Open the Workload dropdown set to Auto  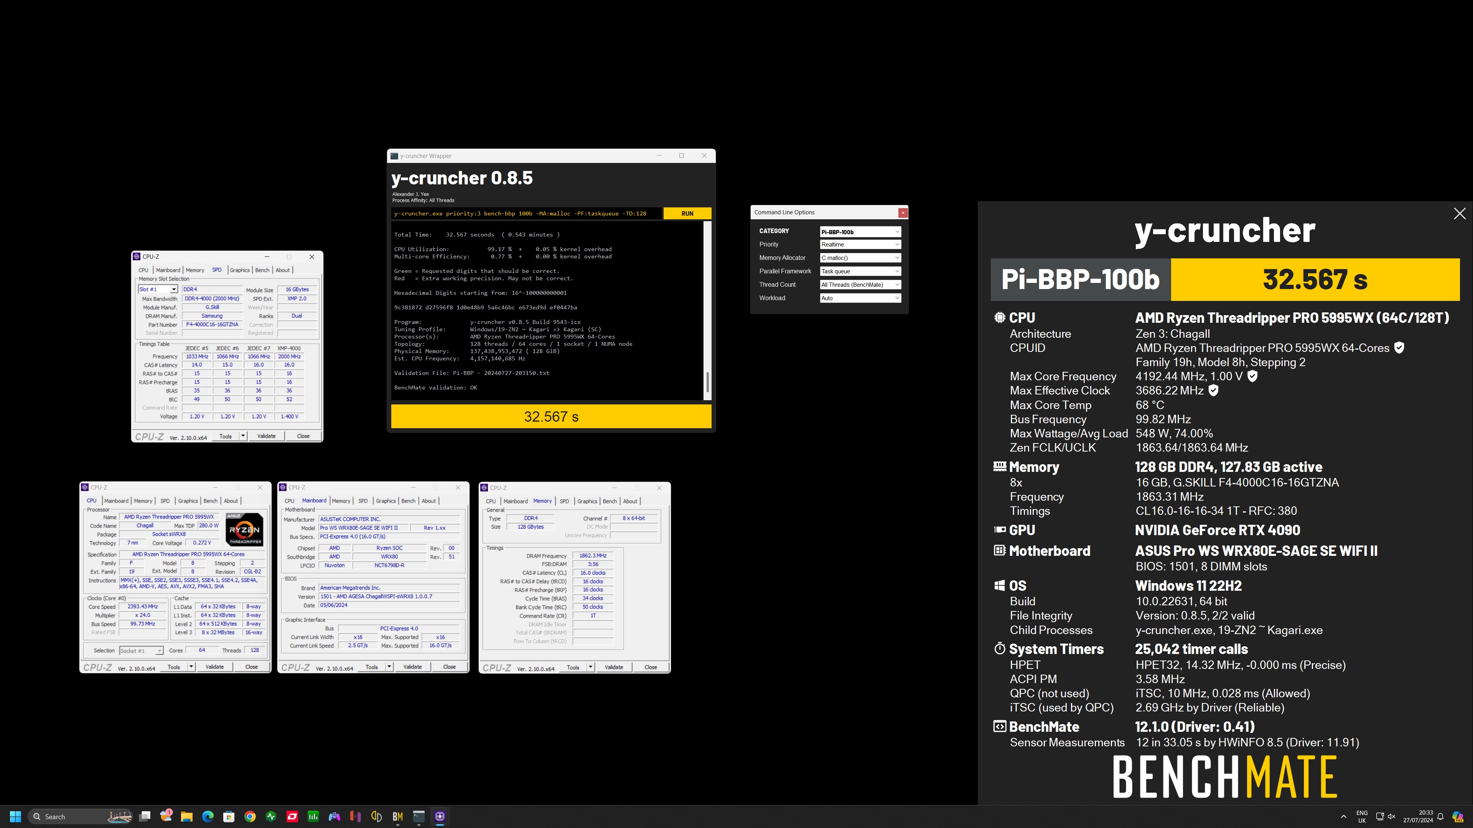[x=860, y=298]
